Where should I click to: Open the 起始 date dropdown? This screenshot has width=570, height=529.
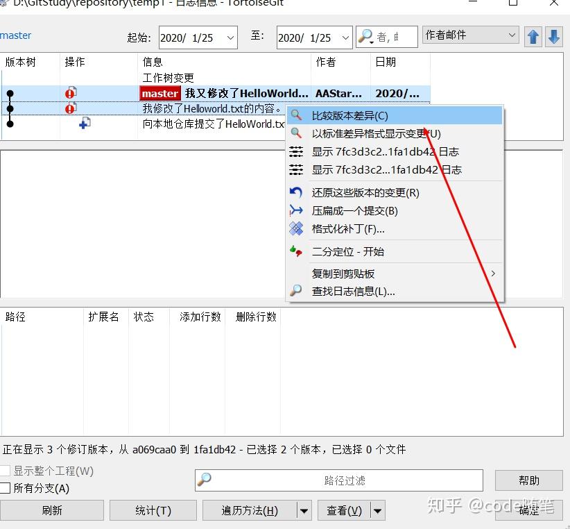click(x=230, y=37)
